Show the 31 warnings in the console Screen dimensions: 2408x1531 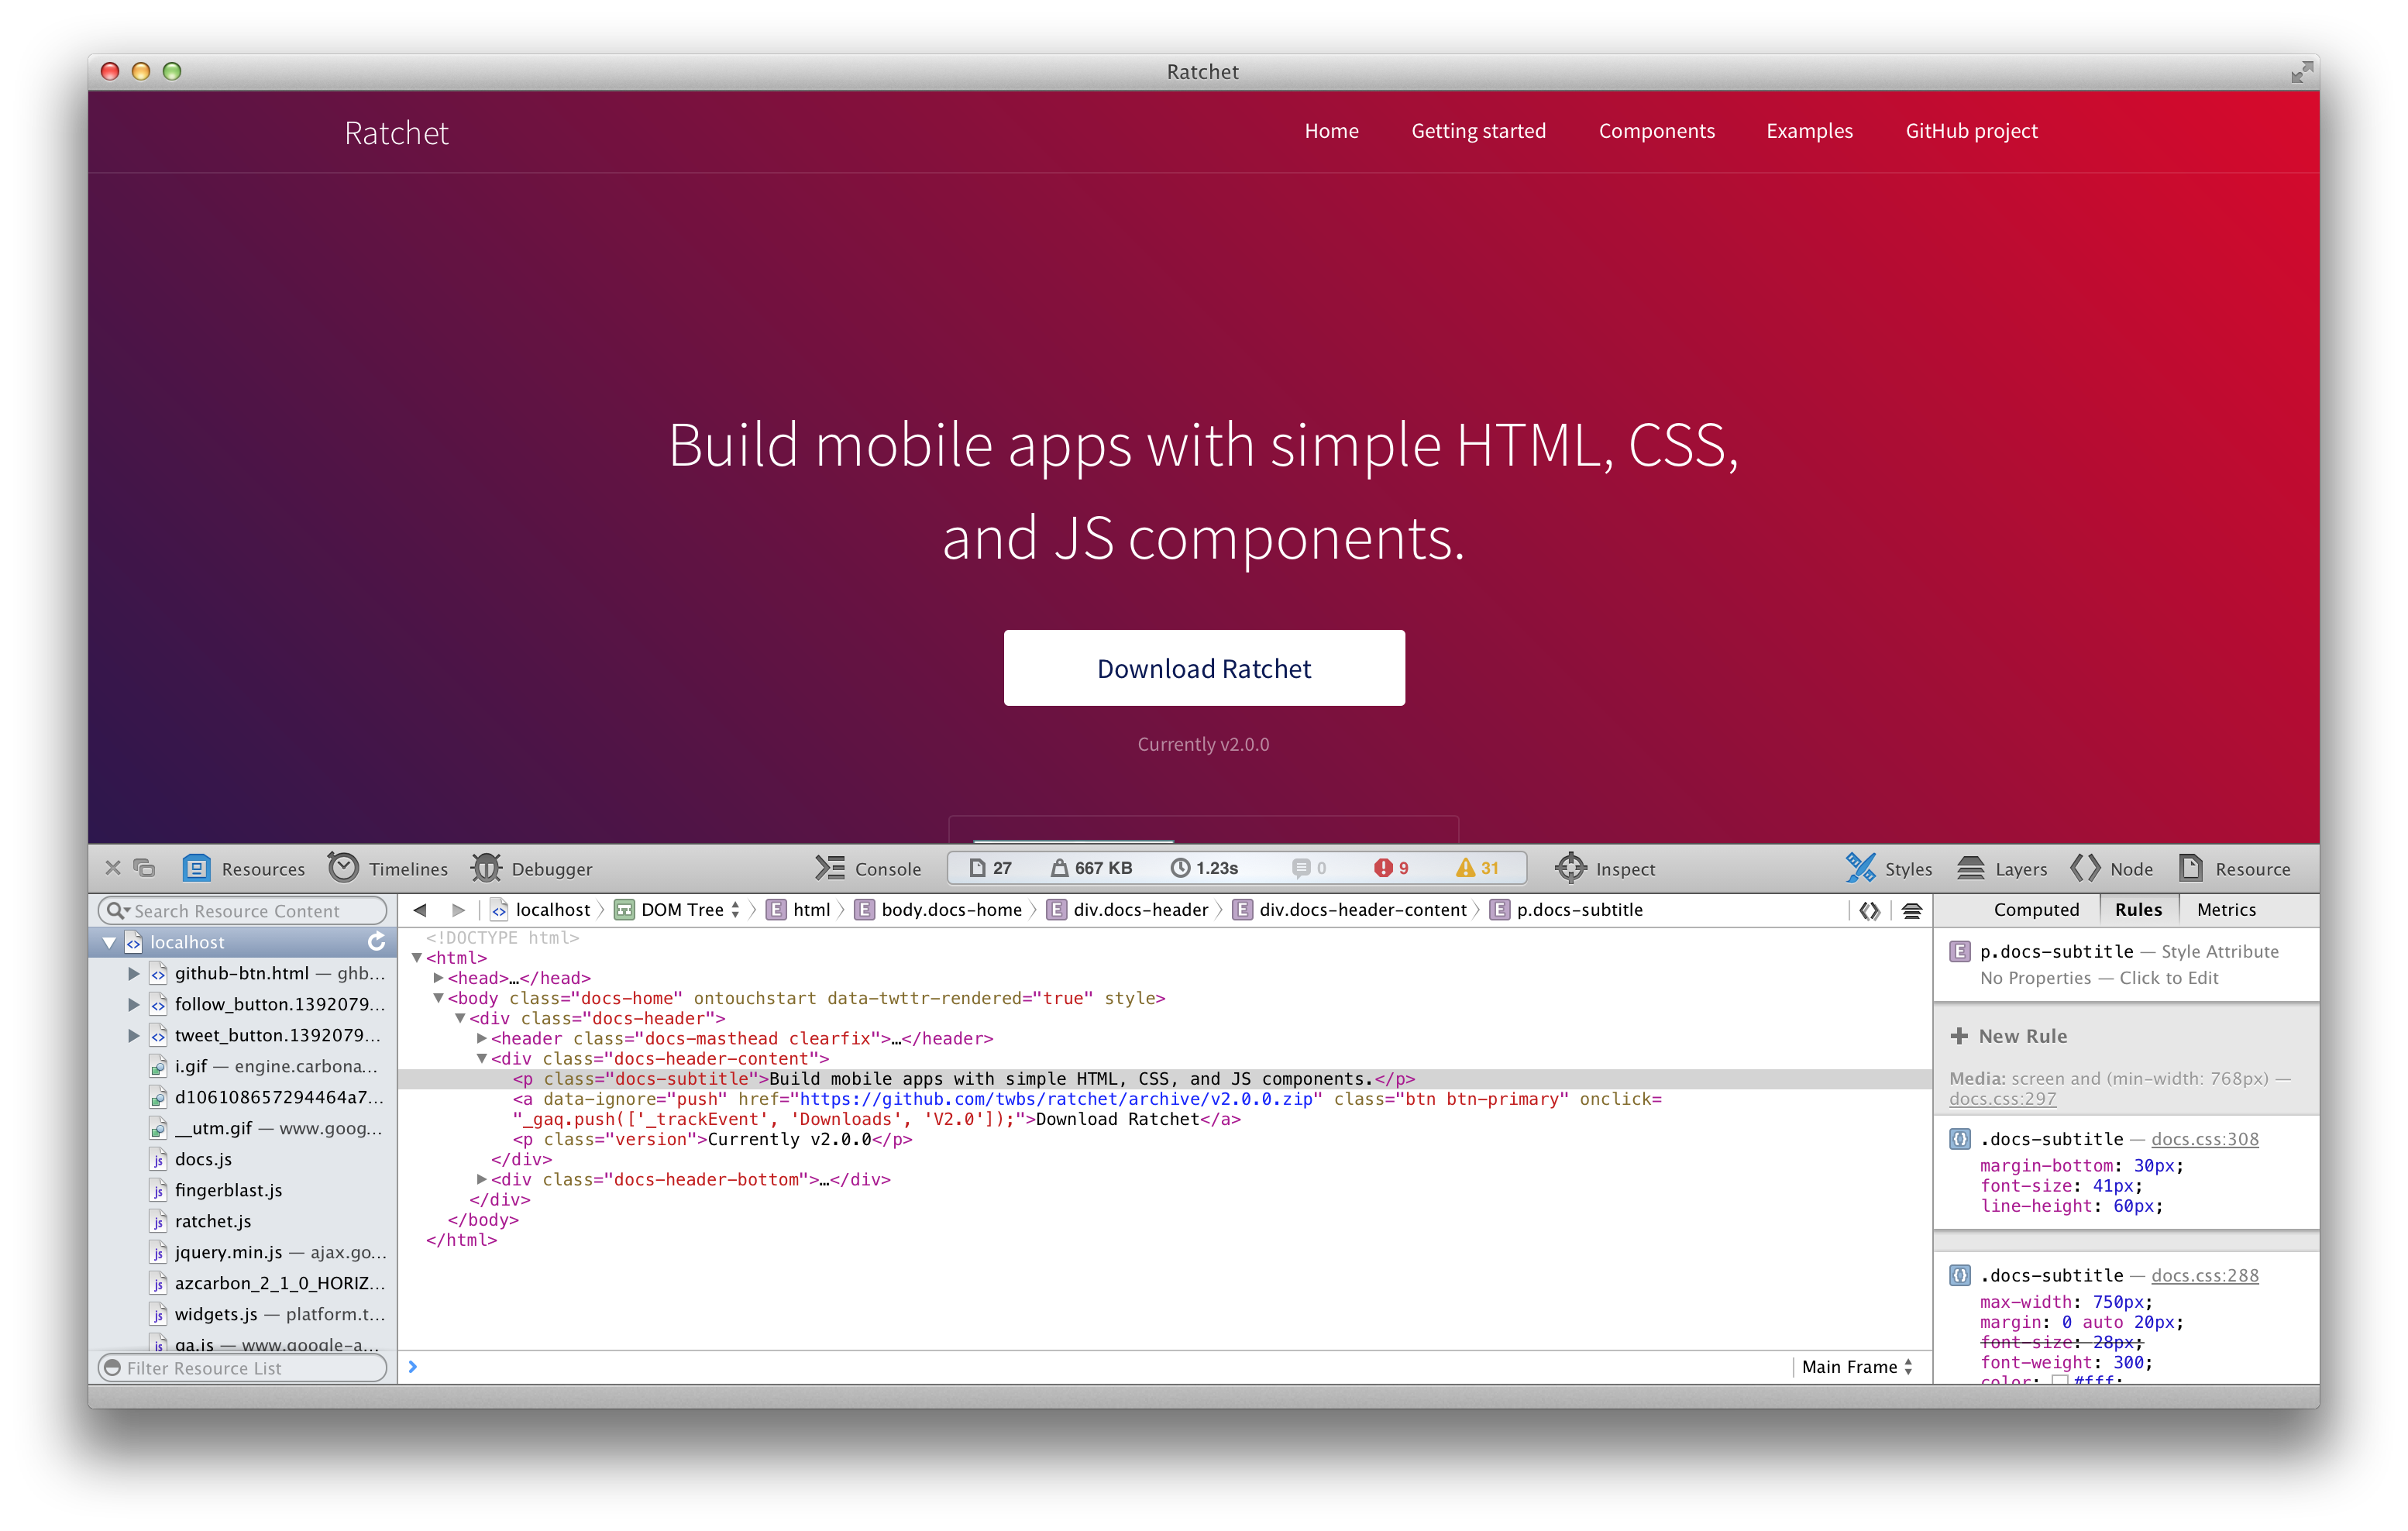[x=1477, y=868]
